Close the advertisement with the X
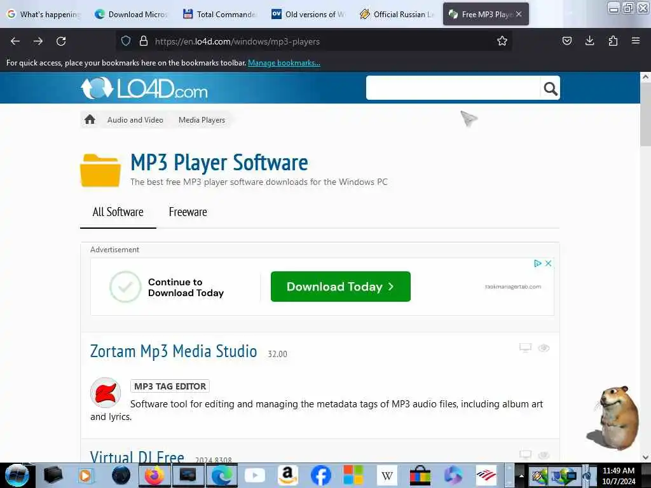Viewport: 651px width, 488px height. (x=548, y=263)
